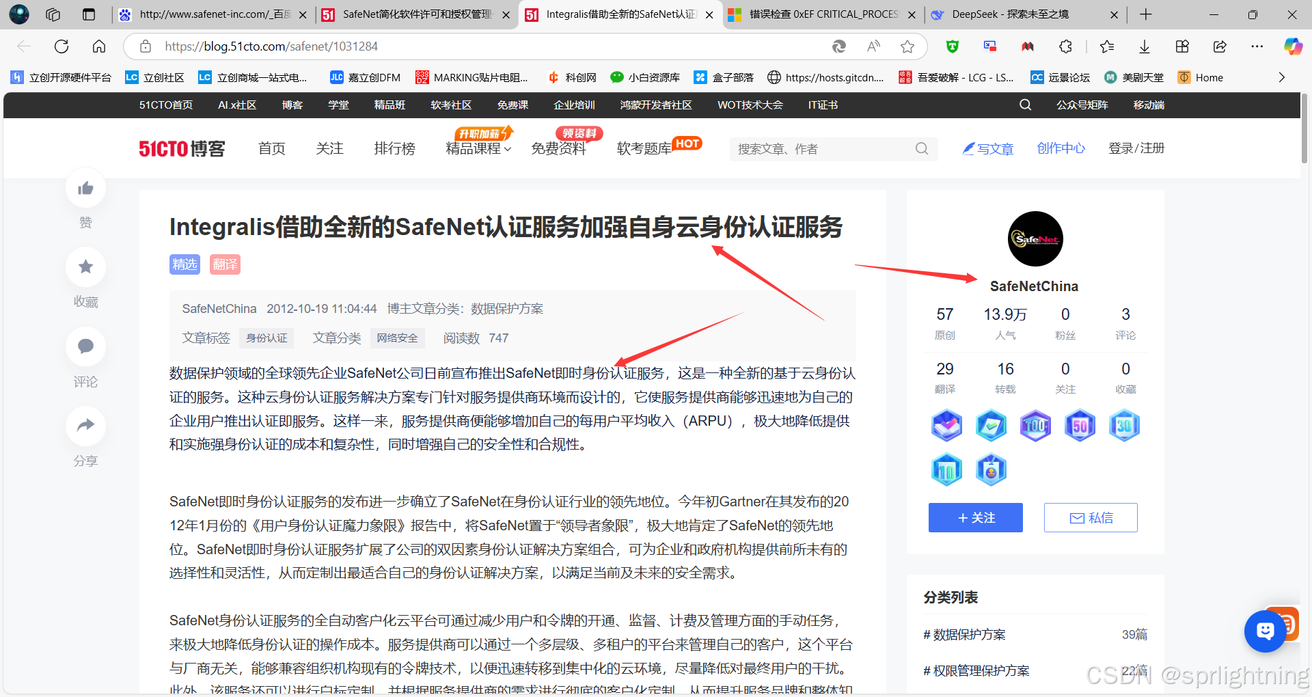Click the back navigation arrow
The image size is (1312, 697).
(x=24, y=46)
